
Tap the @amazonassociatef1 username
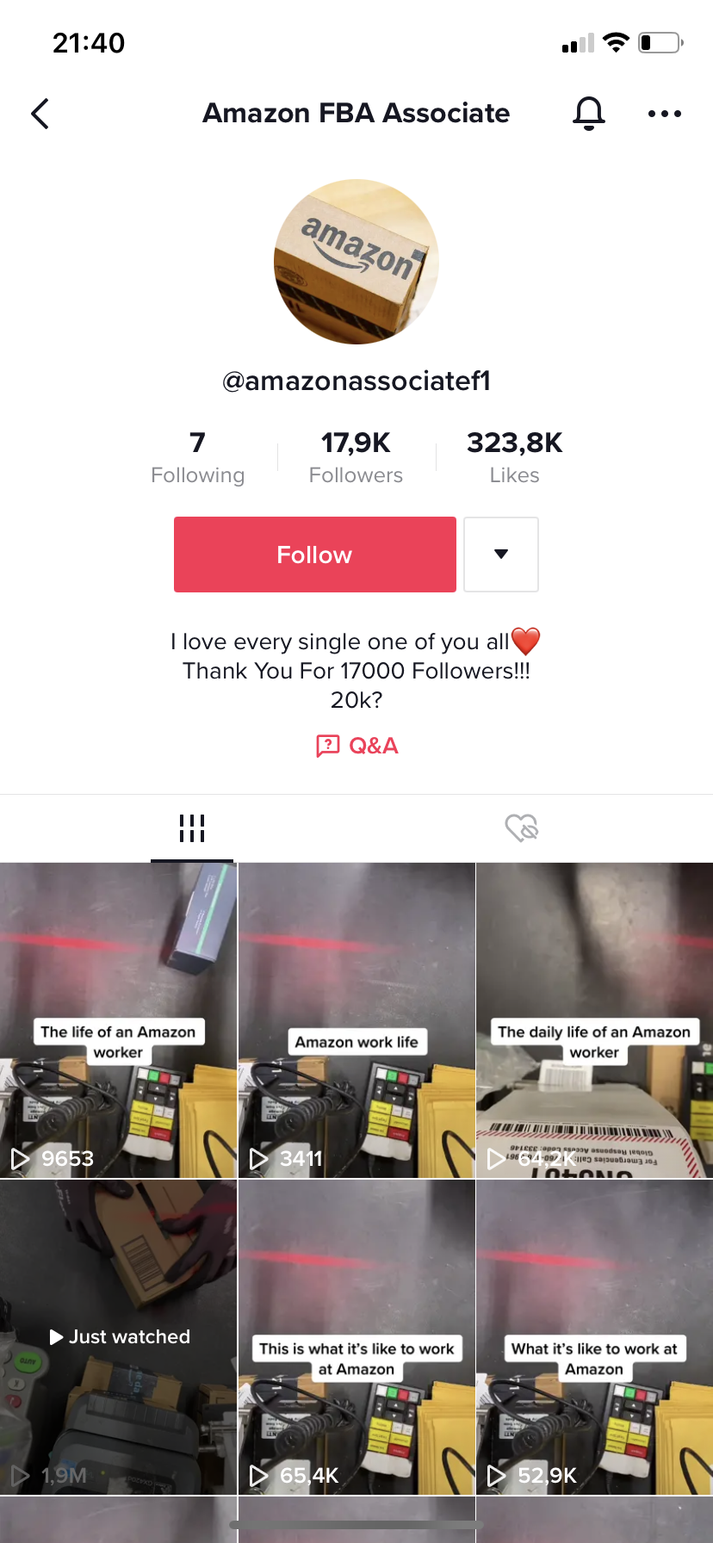[x=356, y=381]
